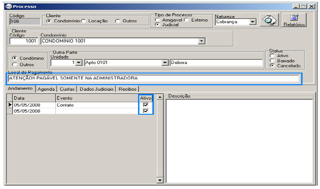
Task: Select the Locação client radio button
Action: (84, 21)
